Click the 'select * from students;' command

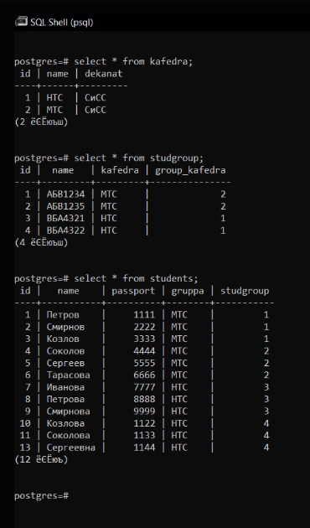(x=136, y=278)
